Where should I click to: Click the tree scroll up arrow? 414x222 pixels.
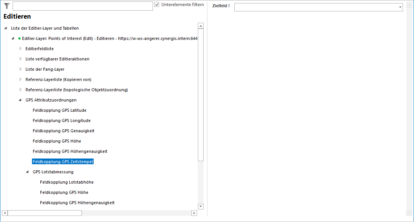pyautogui.click(x=201, y=25)
